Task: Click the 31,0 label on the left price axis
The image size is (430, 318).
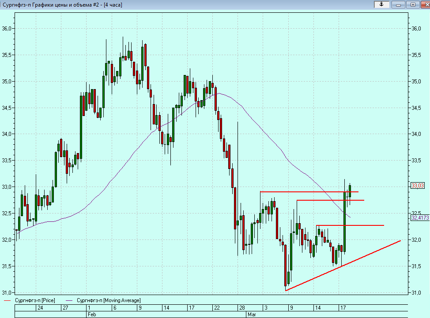Action: (6, 293)
